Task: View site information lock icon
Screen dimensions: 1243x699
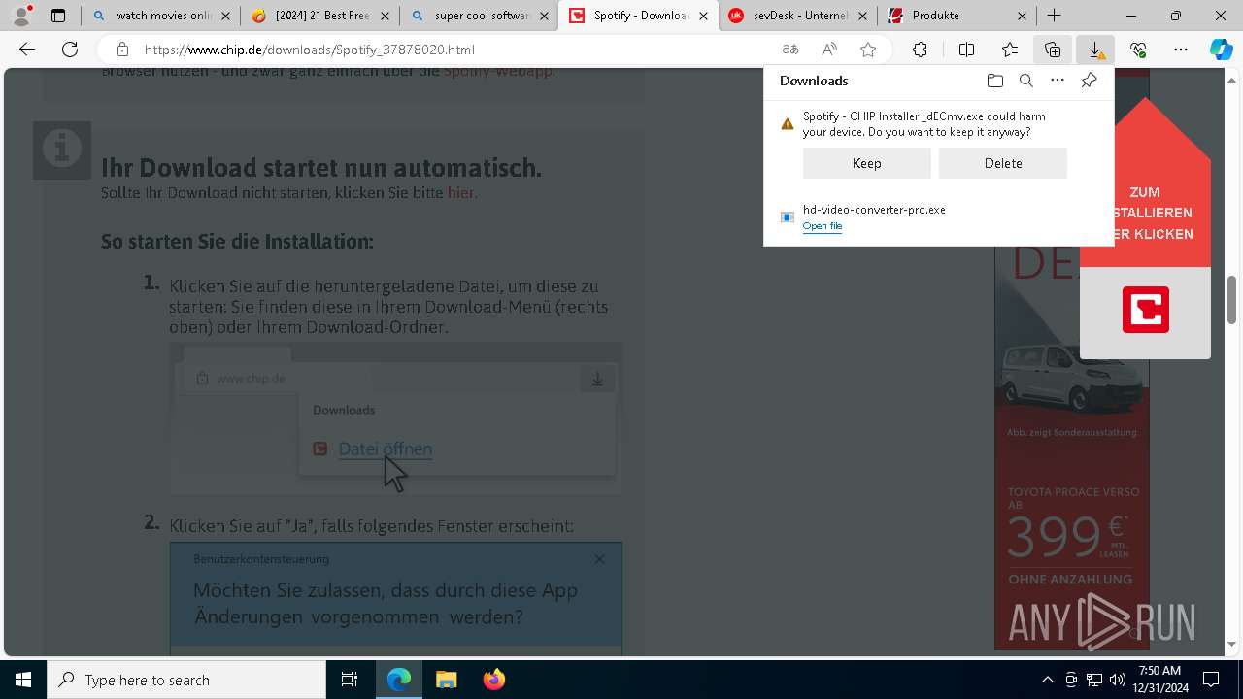Action: (x=121, y=50)
